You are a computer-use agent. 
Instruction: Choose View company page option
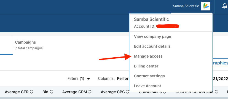(x=152, y=36)
